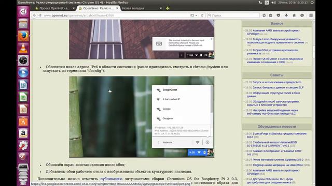This screenshot has width=332, height=186.
Task: Open 'Доступен OPNsense 16.1' link
Action: pos(270,180)
